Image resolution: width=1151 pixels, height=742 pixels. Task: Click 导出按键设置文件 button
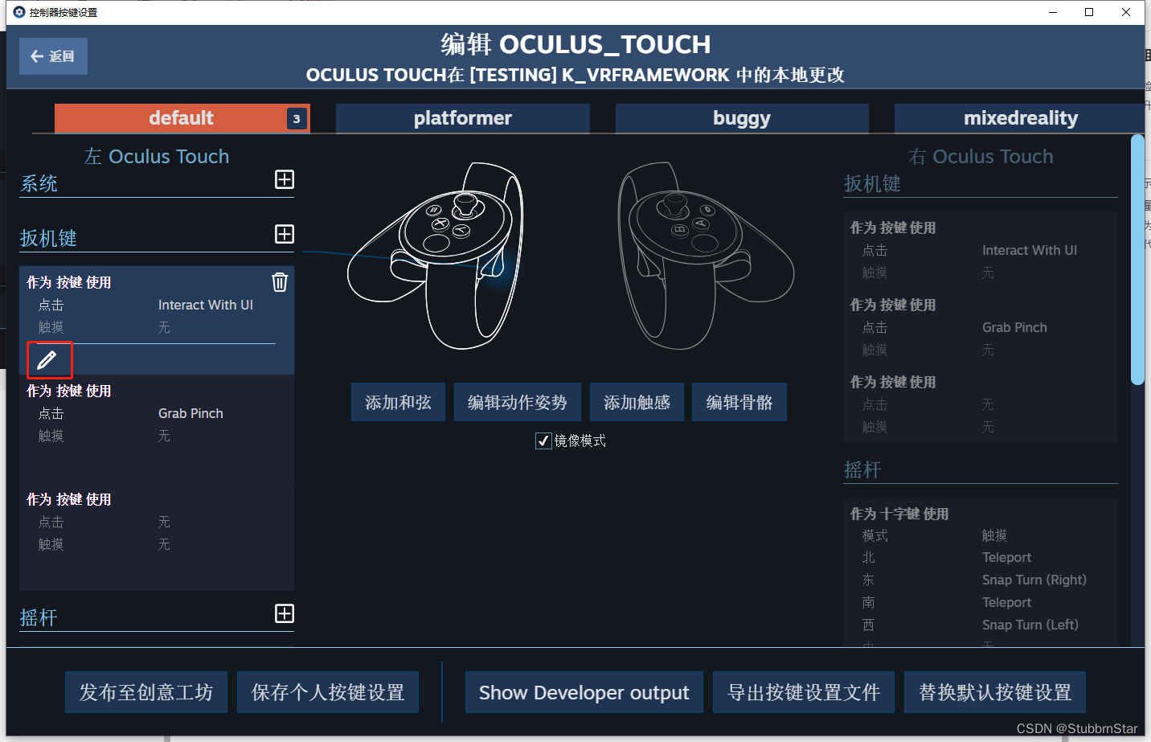click(x=804, y=692)
